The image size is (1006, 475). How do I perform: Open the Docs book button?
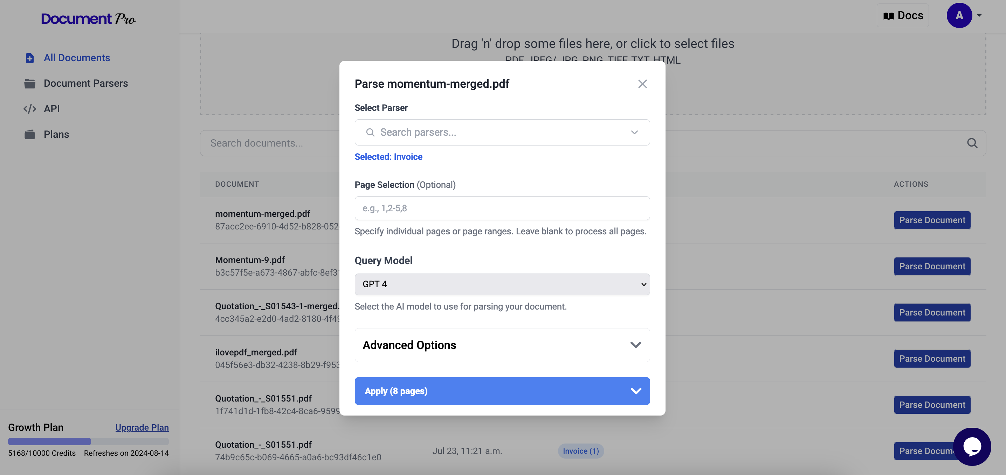click(x=903, y=16)
